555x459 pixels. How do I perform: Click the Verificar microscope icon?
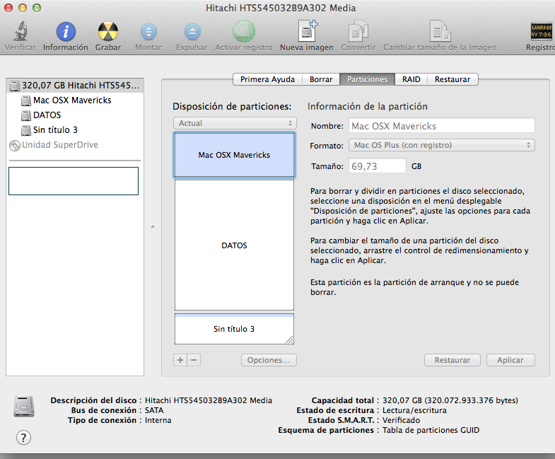(21, 31)
